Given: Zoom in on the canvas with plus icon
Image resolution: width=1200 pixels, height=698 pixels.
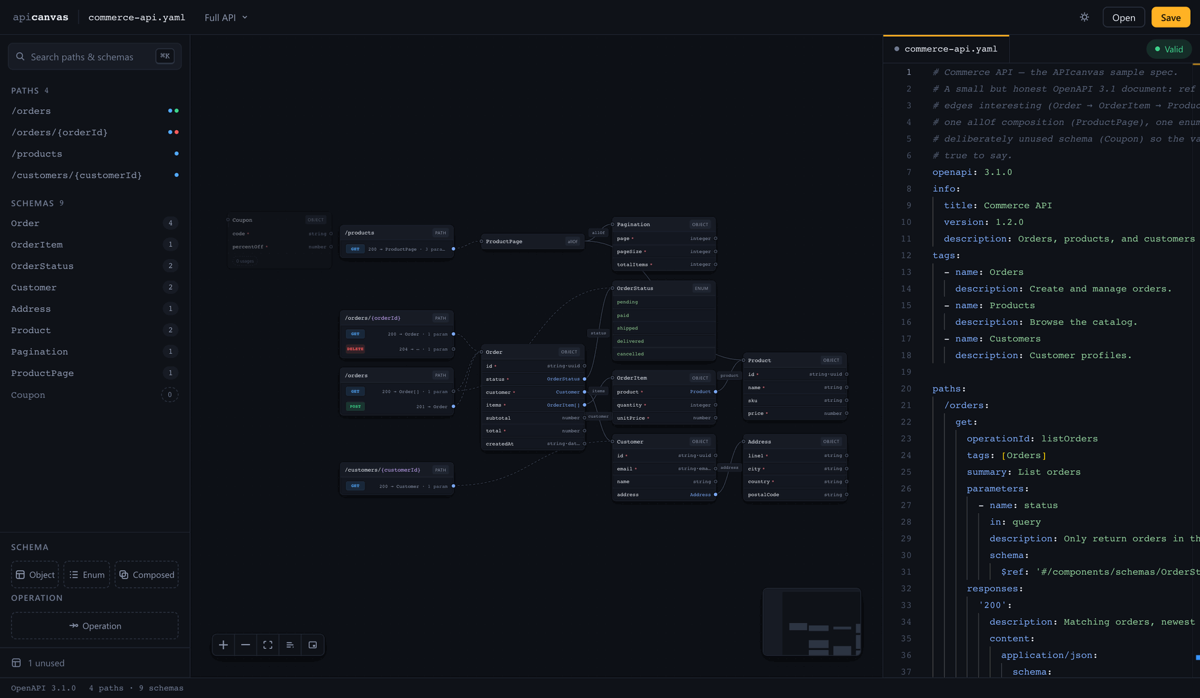Looking at the screenshot, I should pos(223,645).
